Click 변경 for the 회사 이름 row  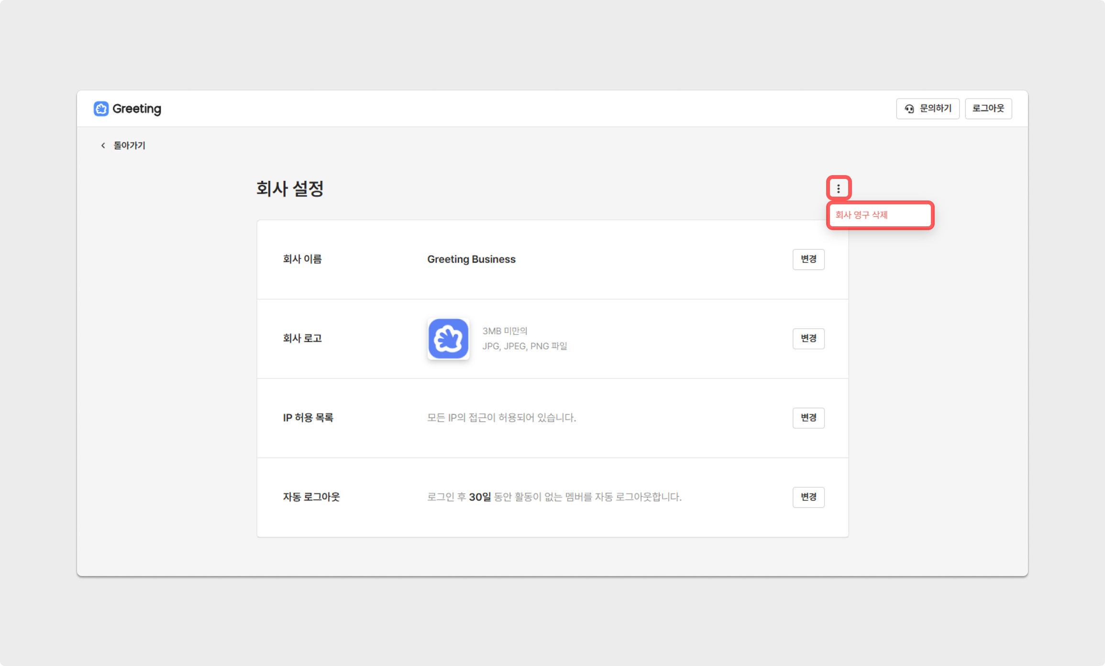coord(808,259)
